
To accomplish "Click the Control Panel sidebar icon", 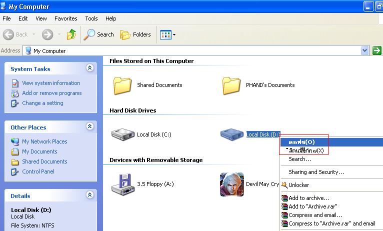I will [x=15, y=171].
